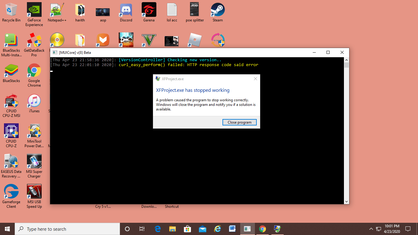
Task: Select the gold disc desktop icon
Action: coord(57,40)
